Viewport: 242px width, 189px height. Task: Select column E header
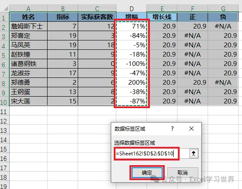click(x=162, y=9)
